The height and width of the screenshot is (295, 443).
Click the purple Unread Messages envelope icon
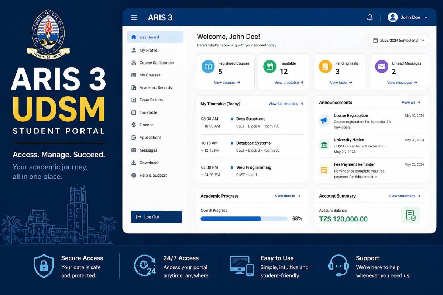click(x=381, y=67)
